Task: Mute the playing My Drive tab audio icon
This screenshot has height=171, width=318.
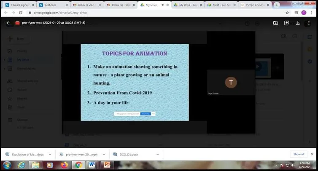Action: tap(162, 5)
